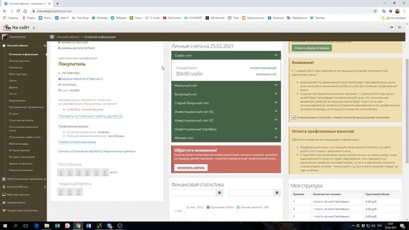Uncheck agreement with new share buyback system
This screenshot has width=409, height=230.
click(x=294, y=118)
